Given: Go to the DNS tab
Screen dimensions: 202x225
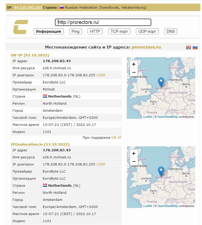Looking at the screenshot, I should 171,31.
